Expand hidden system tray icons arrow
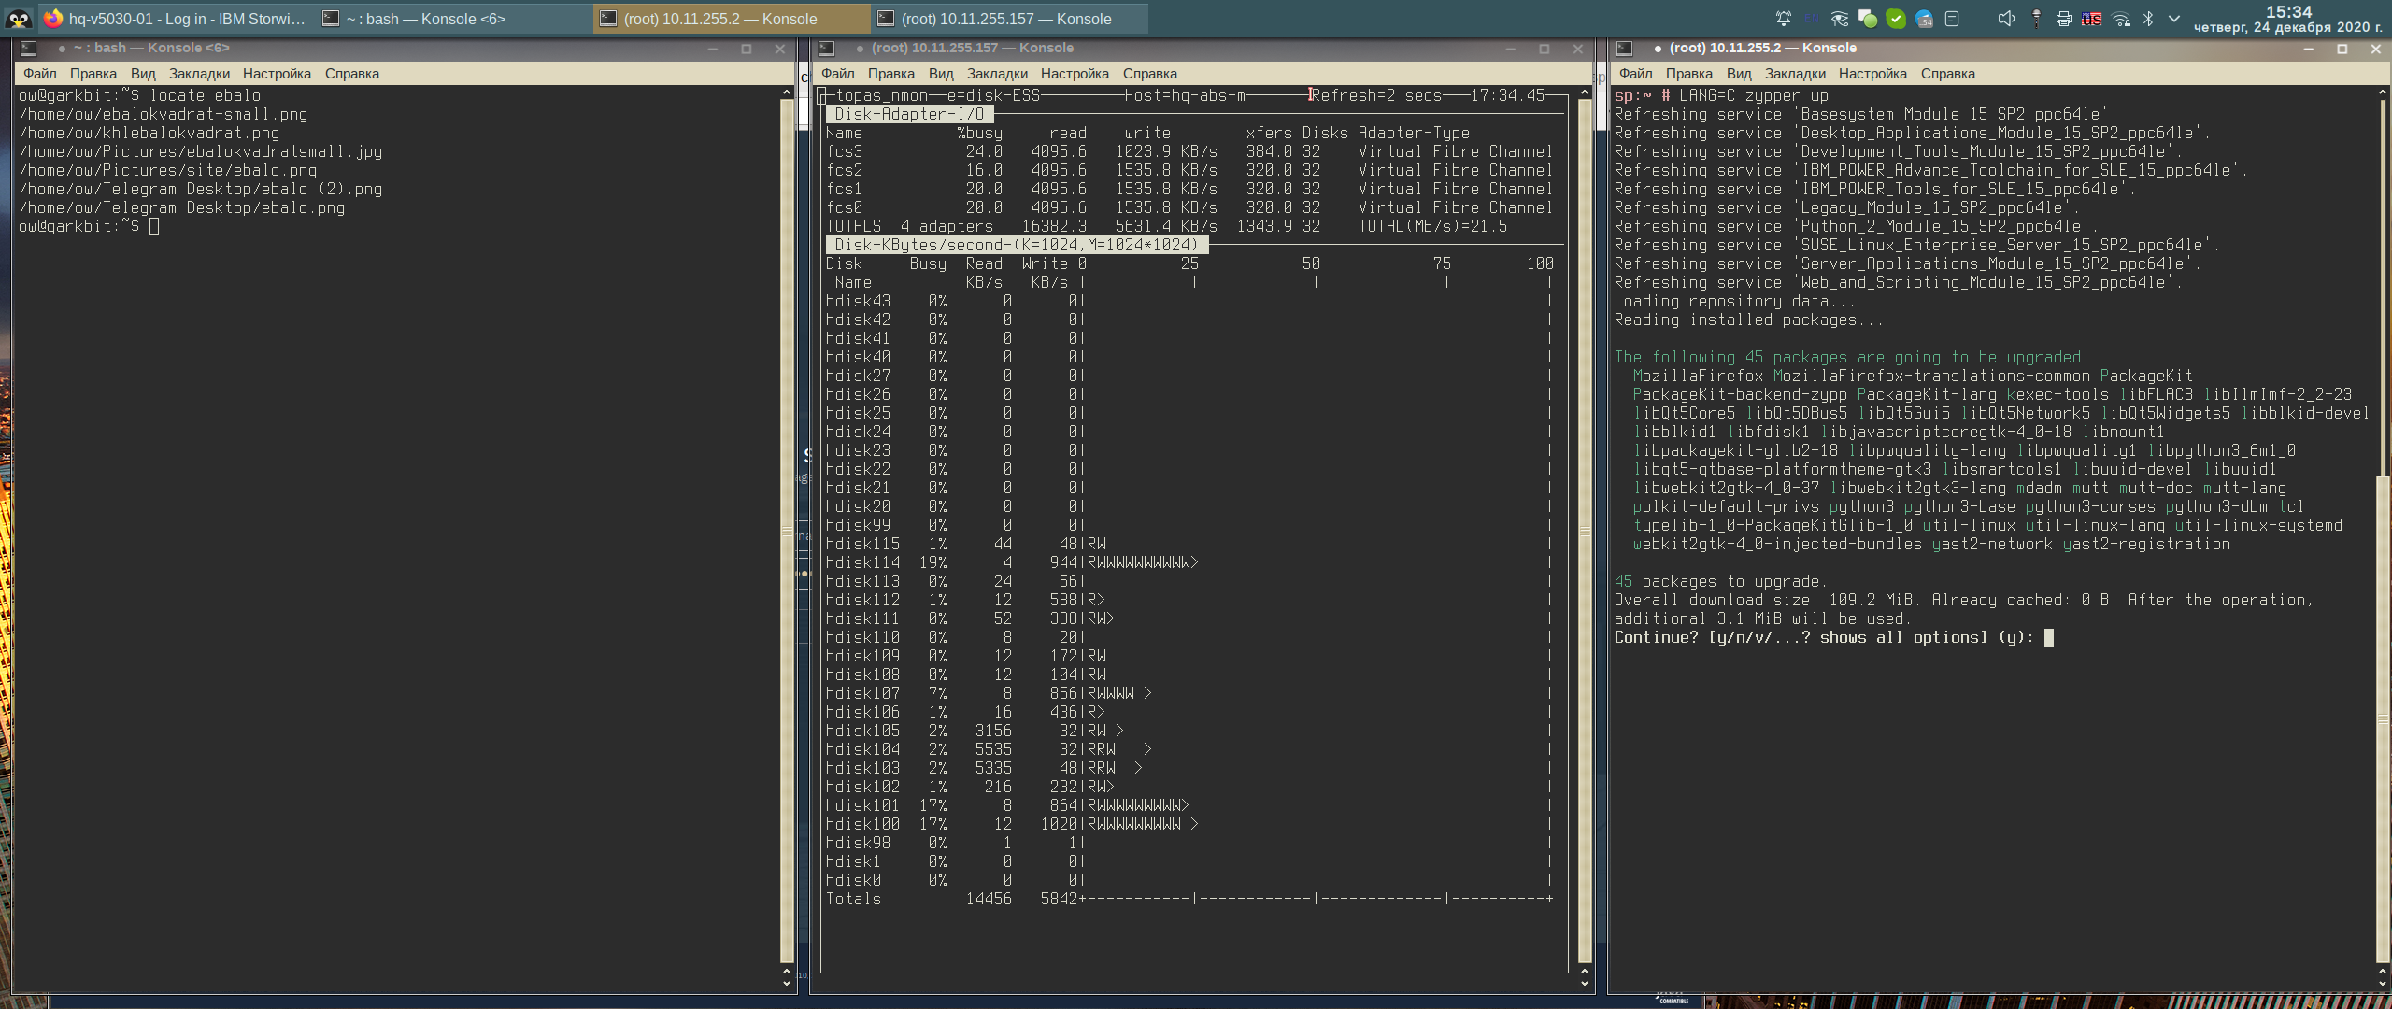Viewport: 2392px width, 1009px height. [x=2174, y=19]
